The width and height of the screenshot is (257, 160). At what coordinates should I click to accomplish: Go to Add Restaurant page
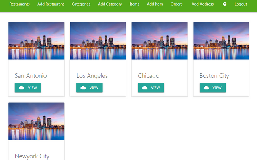click(x=51, y=4)
